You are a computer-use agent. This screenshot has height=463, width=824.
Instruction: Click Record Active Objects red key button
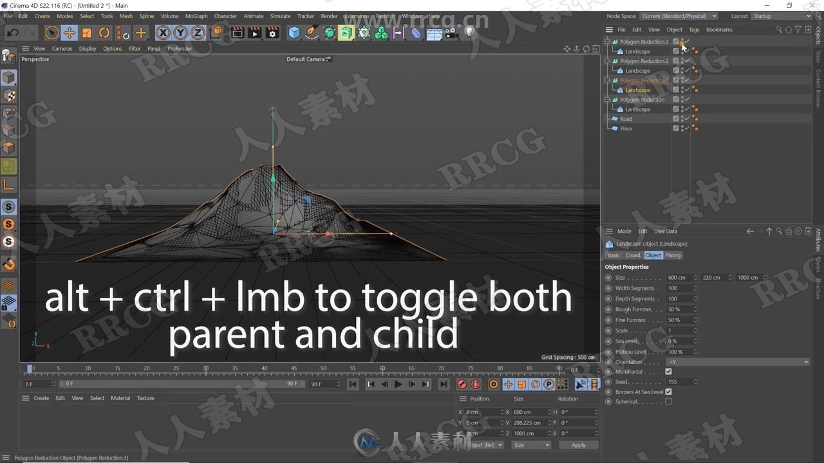pyautogui.click(x=462, y=385)
